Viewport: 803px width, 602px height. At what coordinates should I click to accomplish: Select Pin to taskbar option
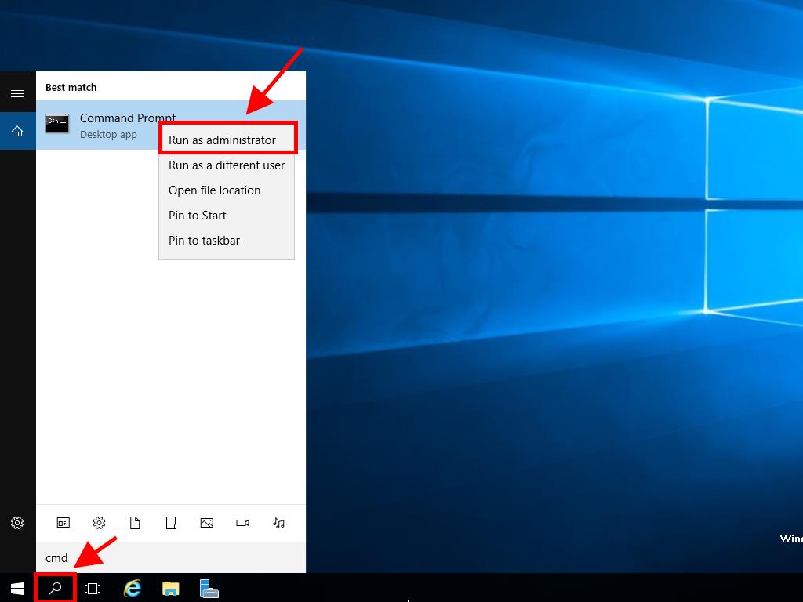(x=204, y=241)
